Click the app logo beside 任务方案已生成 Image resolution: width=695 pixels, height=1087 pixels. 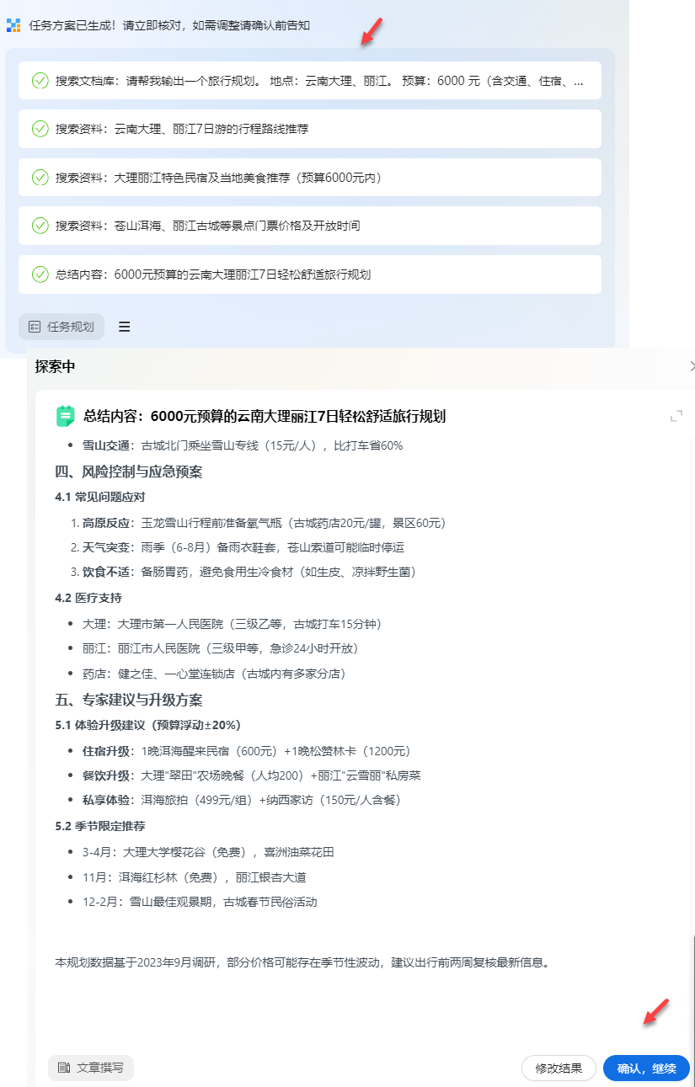point(13,25)
